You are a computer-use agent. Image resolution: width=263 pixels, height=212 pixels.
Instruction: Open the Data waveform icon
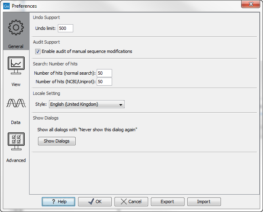[16, 103]
